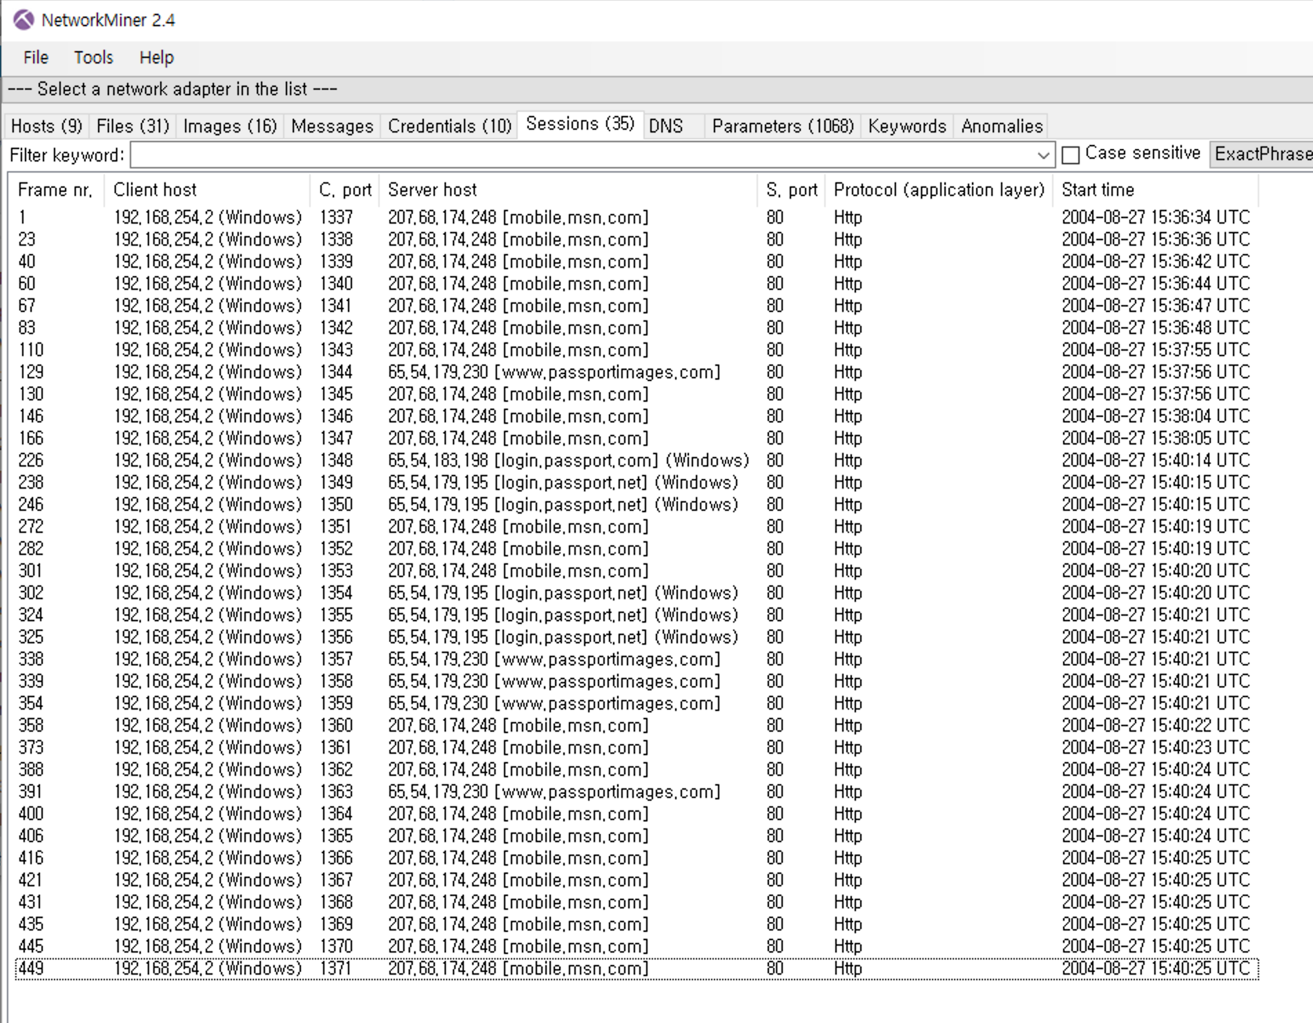The height and width of the screenshot is (1023, 1313).
Task: Sort by the Frame nr. column header
Action: (56, 190)
